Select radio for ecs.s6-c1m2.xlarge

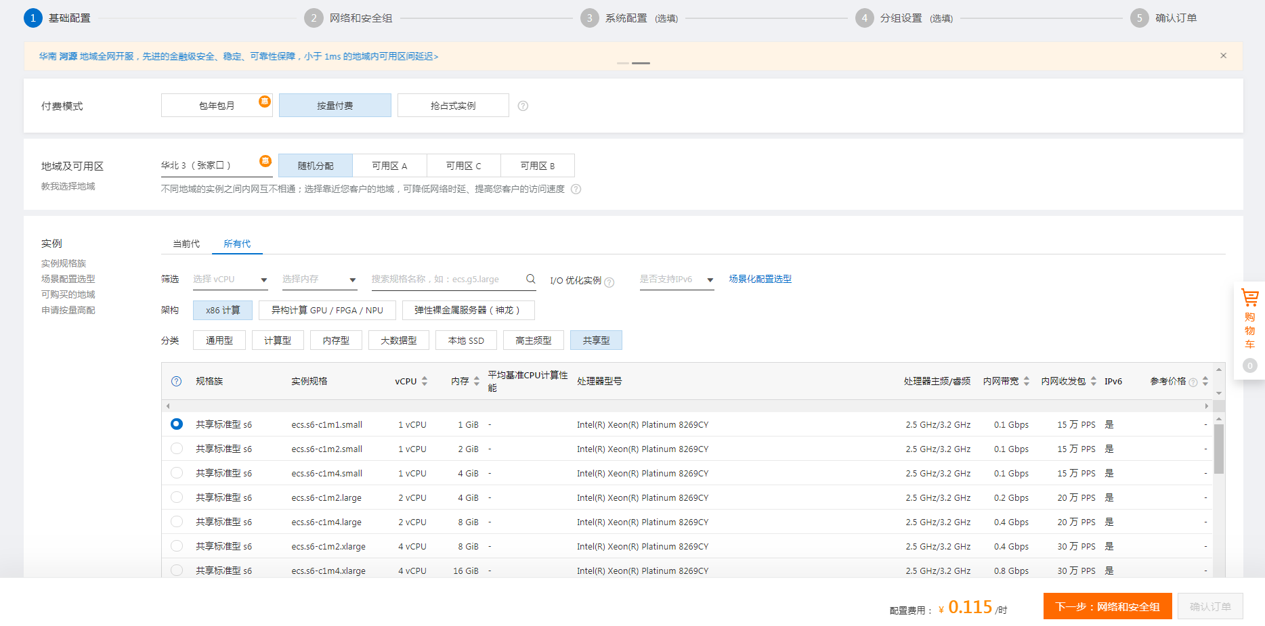point(177,545)
